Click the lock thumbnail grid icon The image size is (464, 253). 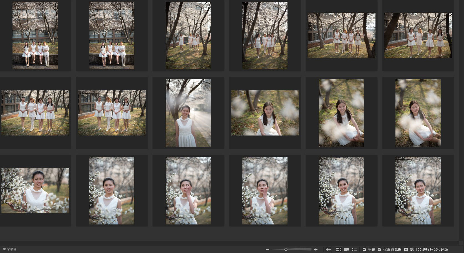328,249
